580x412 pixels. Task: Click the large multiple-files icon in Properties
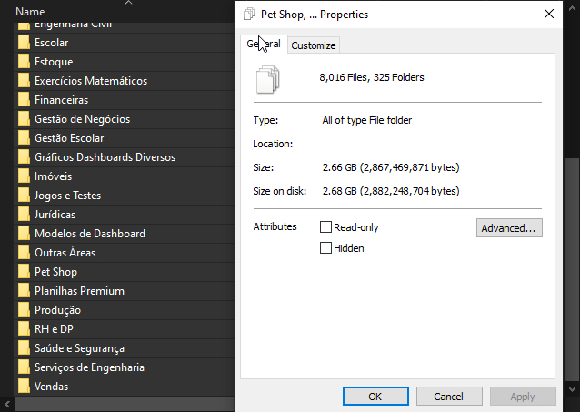(x=268, y=79)
